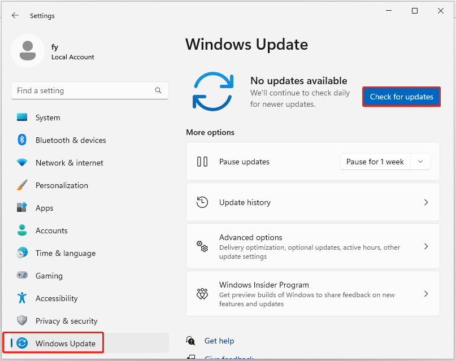This screenshot has height=361, width=456.
Task: Click the fy Local Account profile picture
Action: coord(28,51)
